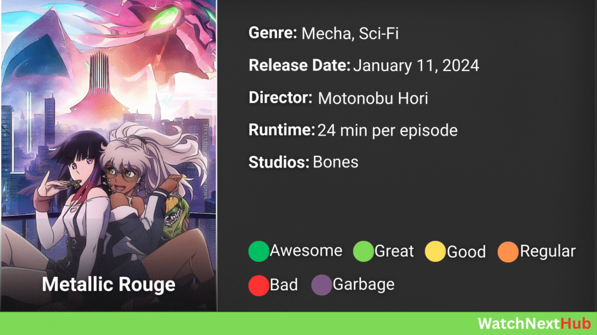Image resolution: width=597 pixels, height=335 pixels.
Task: Click the Release Date label
Action: coord(299,65)
